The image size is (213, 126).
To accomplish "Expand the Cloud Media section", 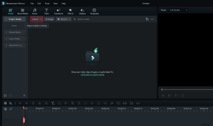I will tap(15, 39).
